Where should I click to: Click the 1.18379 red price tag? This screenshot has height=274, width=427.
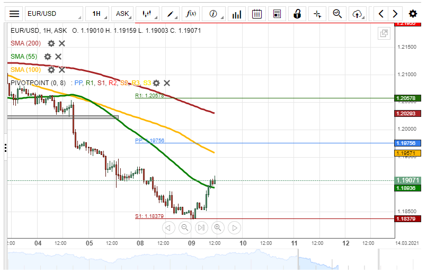[407, 219]
